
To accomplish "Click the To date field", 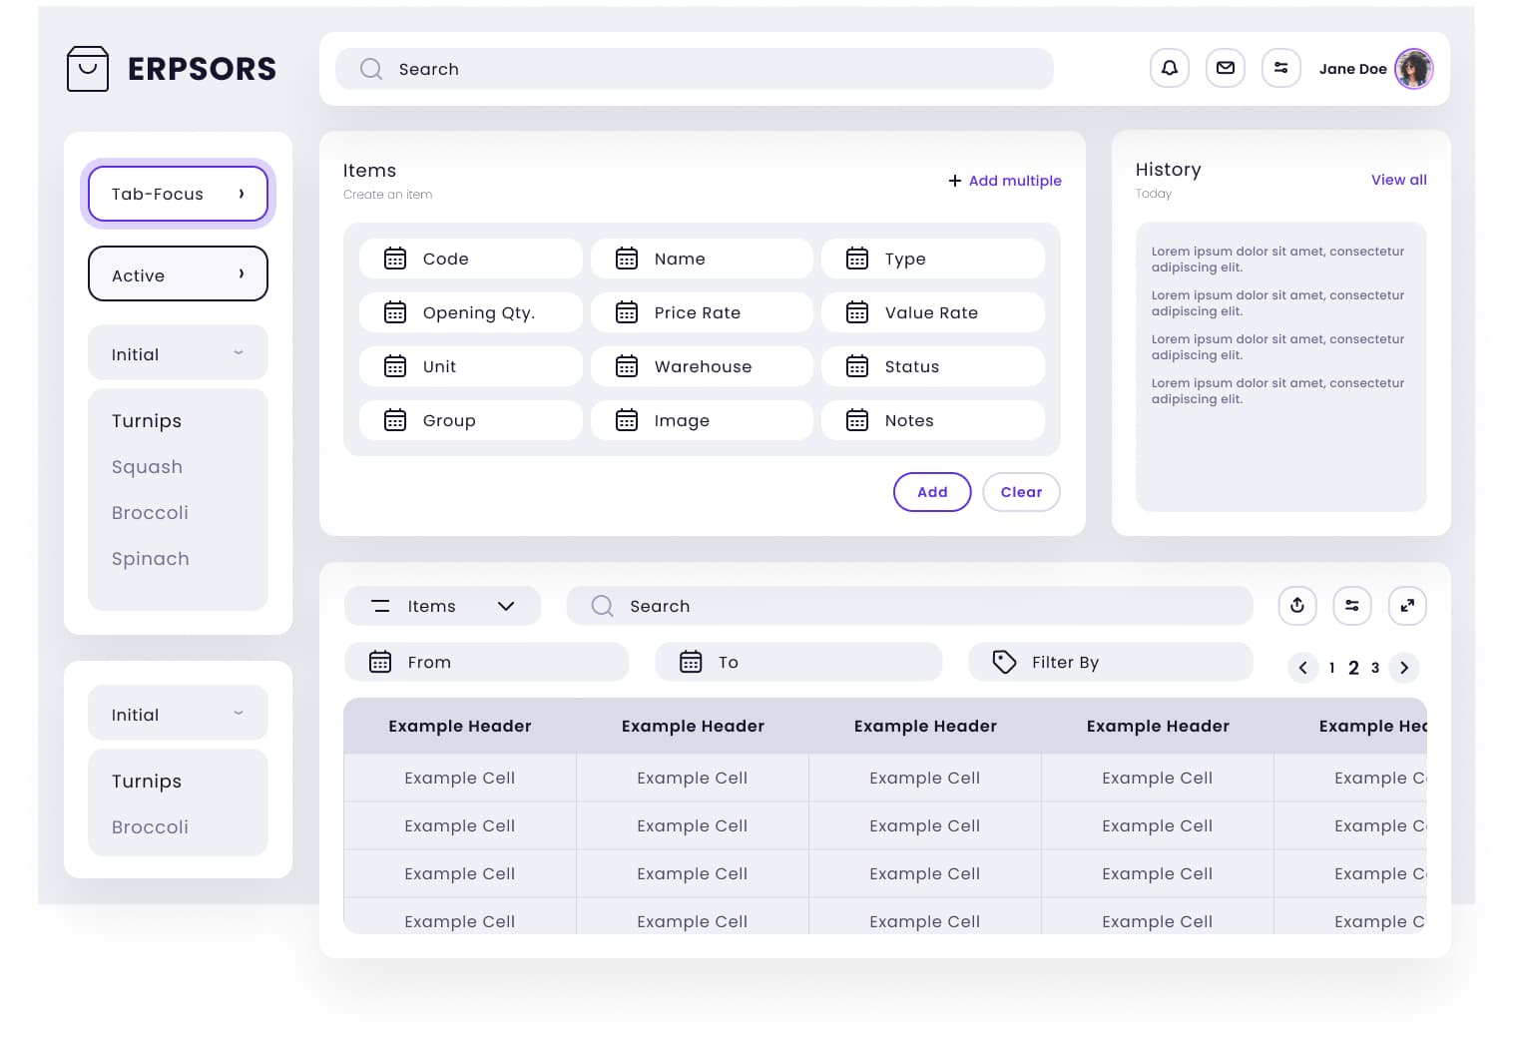I will coord(798,662).
